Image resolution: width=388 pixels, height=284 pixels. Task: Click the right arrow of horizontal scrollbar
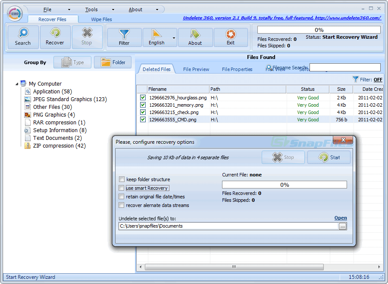(379, 267)
